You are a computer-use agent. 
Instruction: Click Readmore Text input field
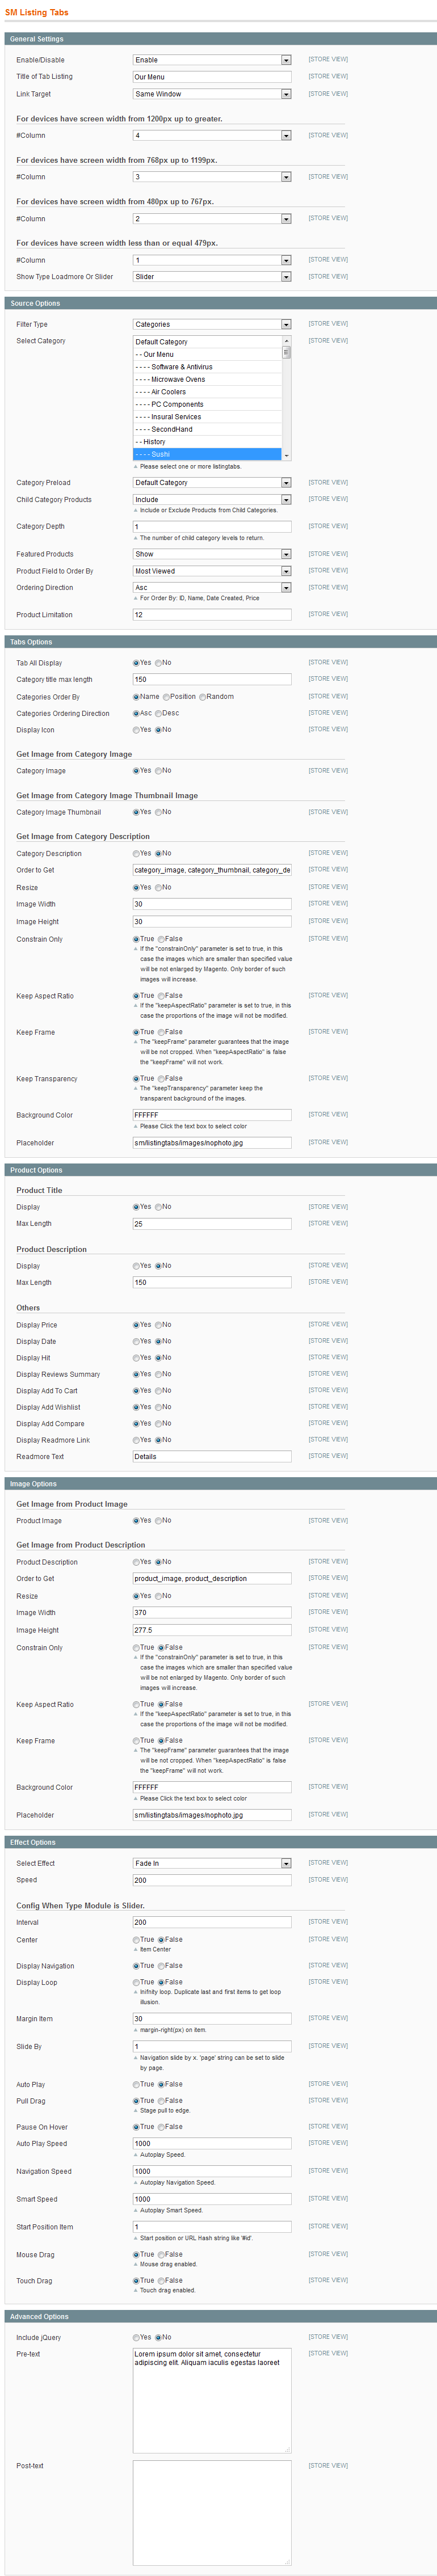pos(212,1457)
